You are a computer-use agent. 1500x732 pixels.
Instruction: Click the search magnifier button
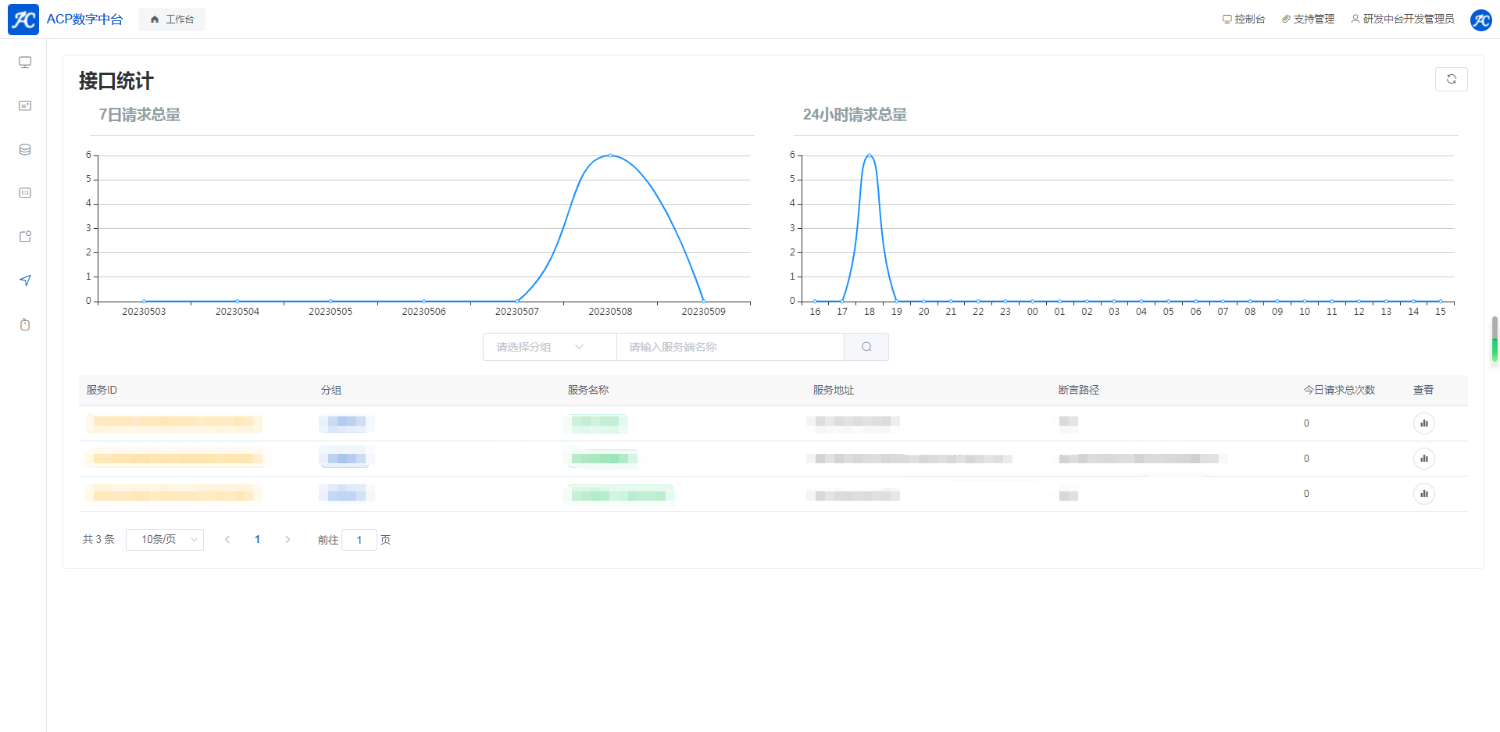866,347
